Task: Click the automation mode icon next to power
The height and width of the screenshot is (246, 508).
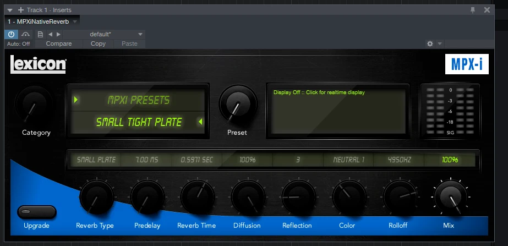Action: [x=25, y=34]
